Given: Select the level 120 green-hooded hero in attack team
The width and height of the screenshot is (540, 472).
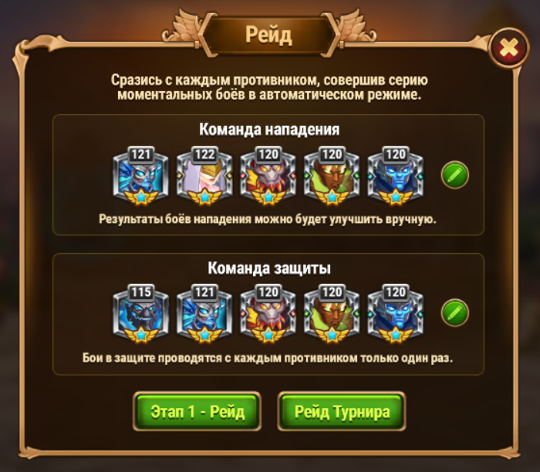Looking at the screenshot, I should (x=332, y=176).
